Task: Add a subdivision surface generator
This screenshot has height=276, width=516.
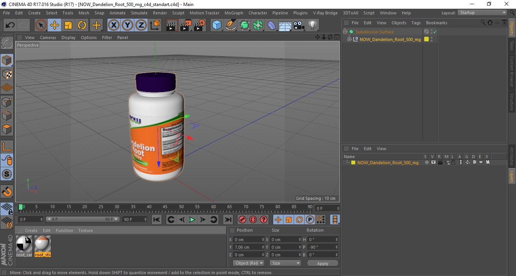Action: click(x=244, y=25)
